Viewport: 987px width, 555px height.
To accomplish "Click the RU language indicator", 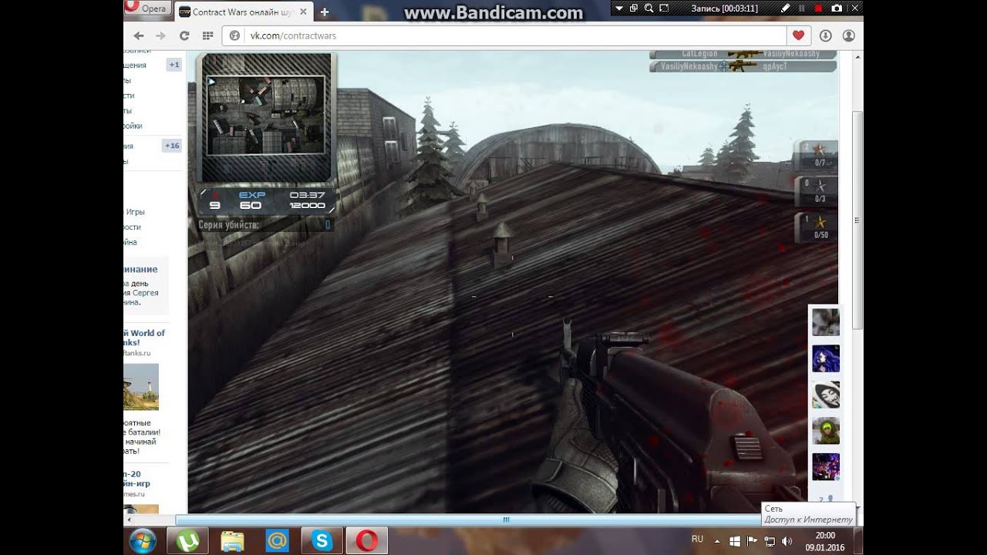I will (697, 540).
